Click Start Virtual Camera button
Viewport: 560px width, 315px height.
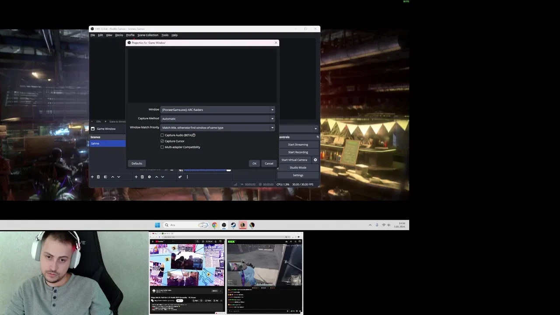[294, 160]
